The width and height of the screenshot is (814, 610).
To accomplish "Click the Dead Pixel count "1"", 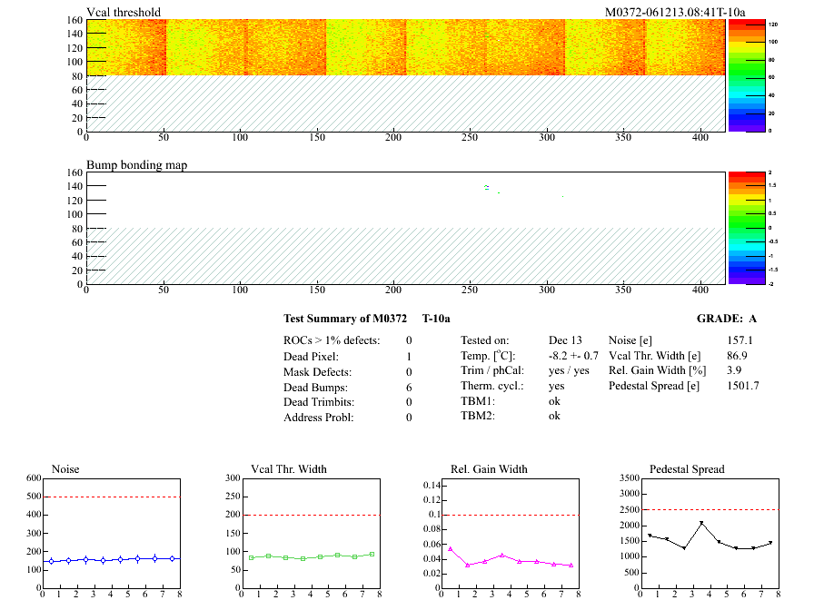I will pos(409,357).
